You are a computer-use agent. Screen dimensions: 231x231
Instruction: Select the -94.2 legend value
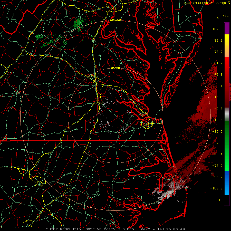tap(217, 177)
